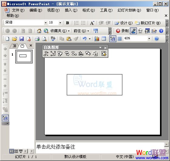This screenshot has height=161, width=170.
Task: Toggle the microphone mute button next to Record
Action: tap(133, 31)
